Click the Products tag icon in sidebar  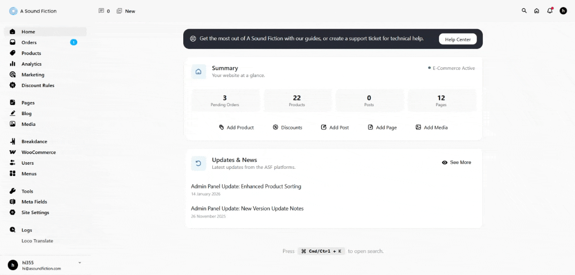(x=13, y=53)
